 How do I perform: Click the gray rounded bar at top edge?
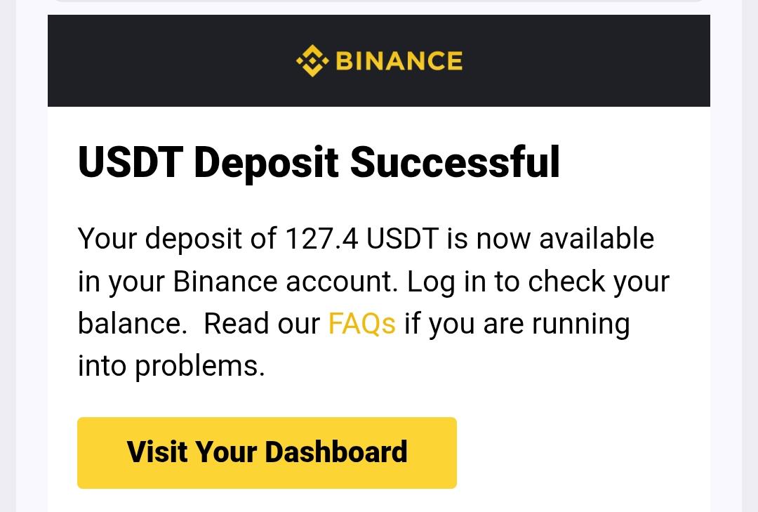point(379,1)
